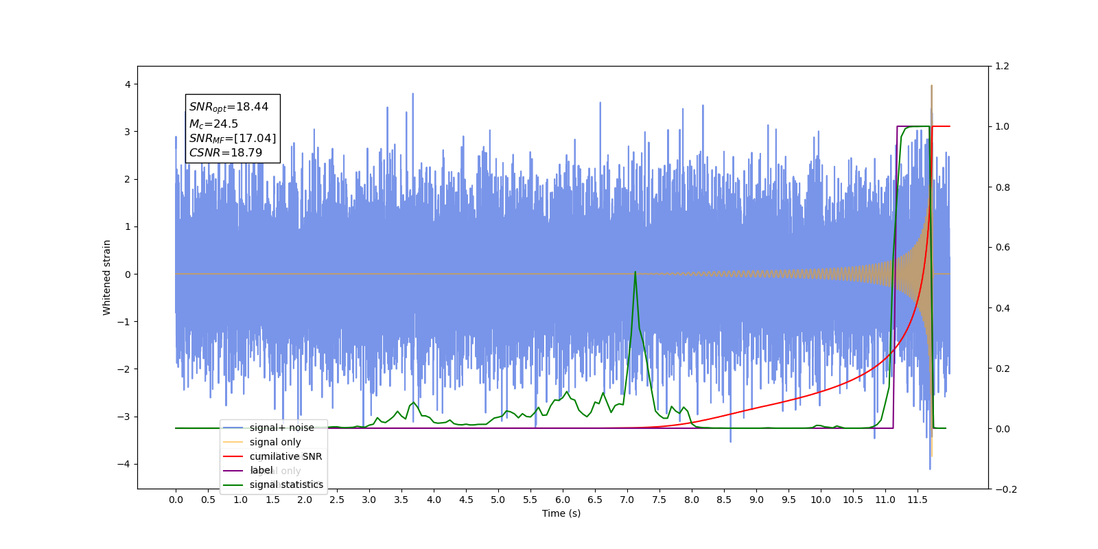1098x549 pixels.
Task: Click the x-axis tick label 11.5
Action: (x=918, y=500)
